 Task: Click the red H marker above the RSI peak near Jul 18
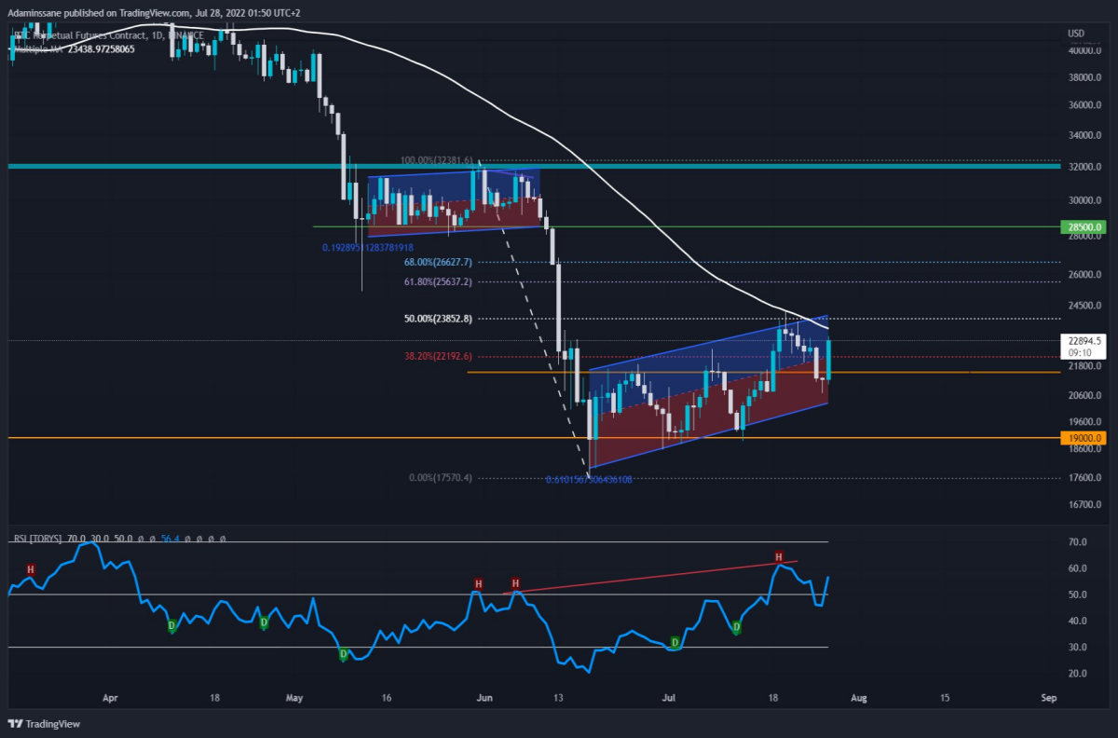pos(779,557)
